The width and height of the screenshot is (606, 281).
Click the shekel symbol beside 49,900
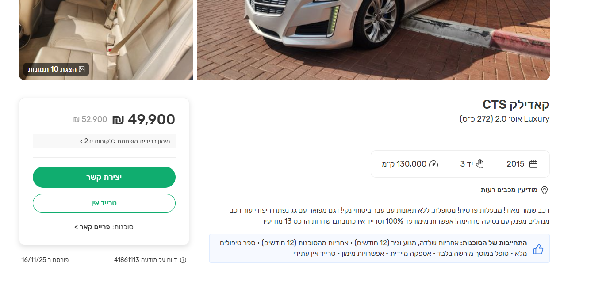coord(118,120)
